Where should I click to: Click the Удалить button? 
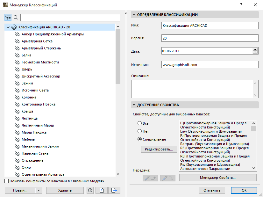[x=65, y=190]
